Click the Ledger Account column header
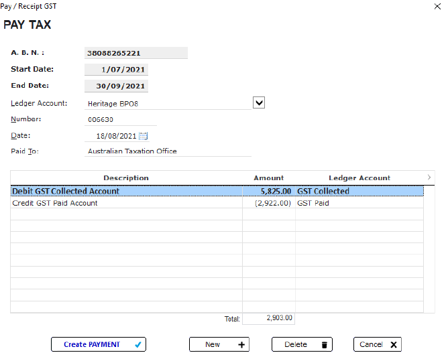This screenshot has width=446, height=353. click(359, 178)
